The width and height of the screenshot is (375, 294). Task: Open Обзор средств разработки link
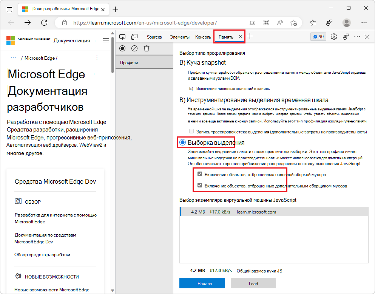coord(42,255)
